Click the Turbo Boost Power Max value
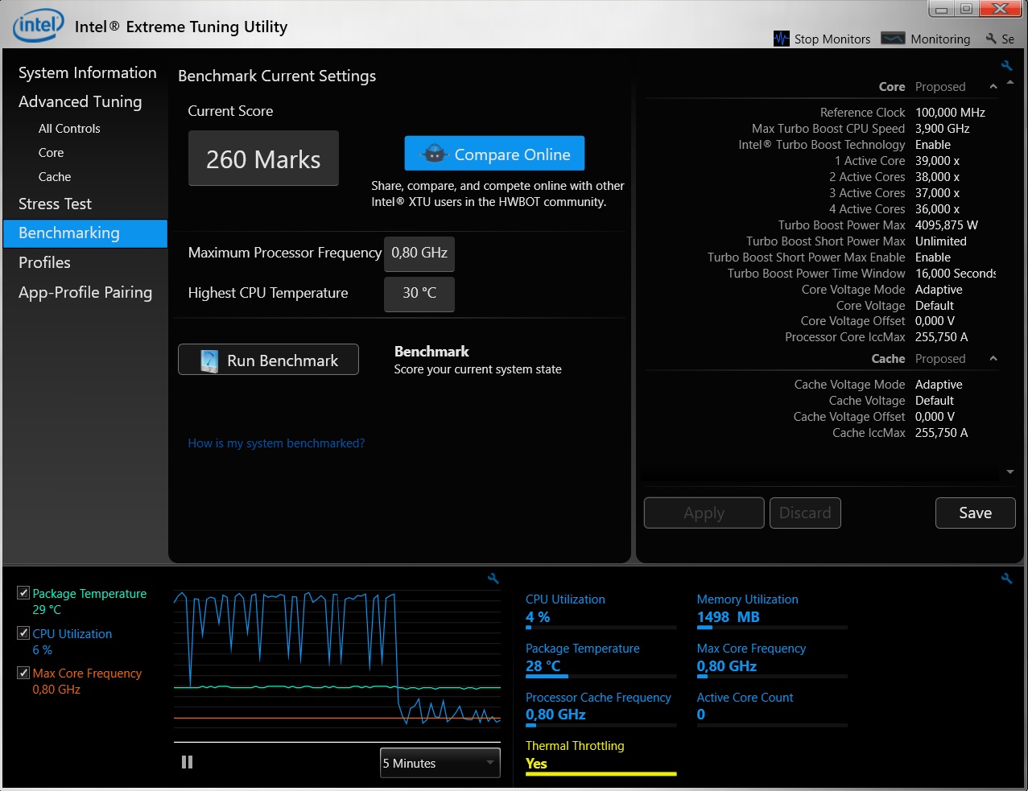 (x=947, y=225)
